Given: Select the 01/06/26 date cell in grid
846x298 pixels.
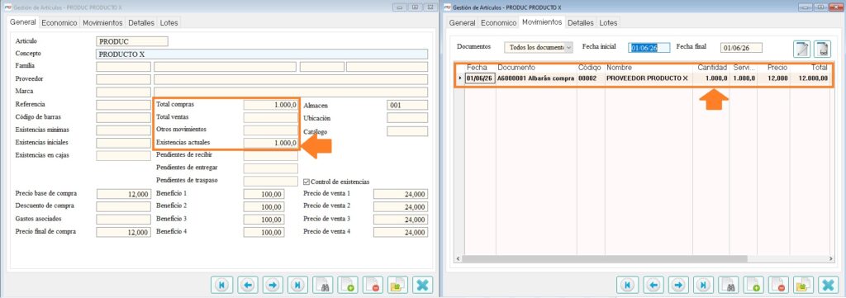Looking at the screenshot, I should (x=480, y=78).
